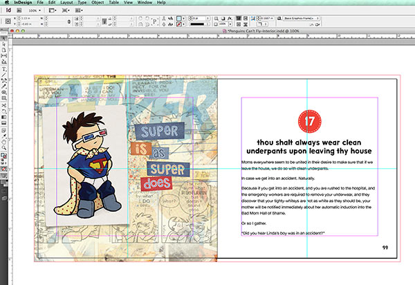Viewport: 415px width, 285px height.
Task: Click the X position field
Action: [27, 18]
